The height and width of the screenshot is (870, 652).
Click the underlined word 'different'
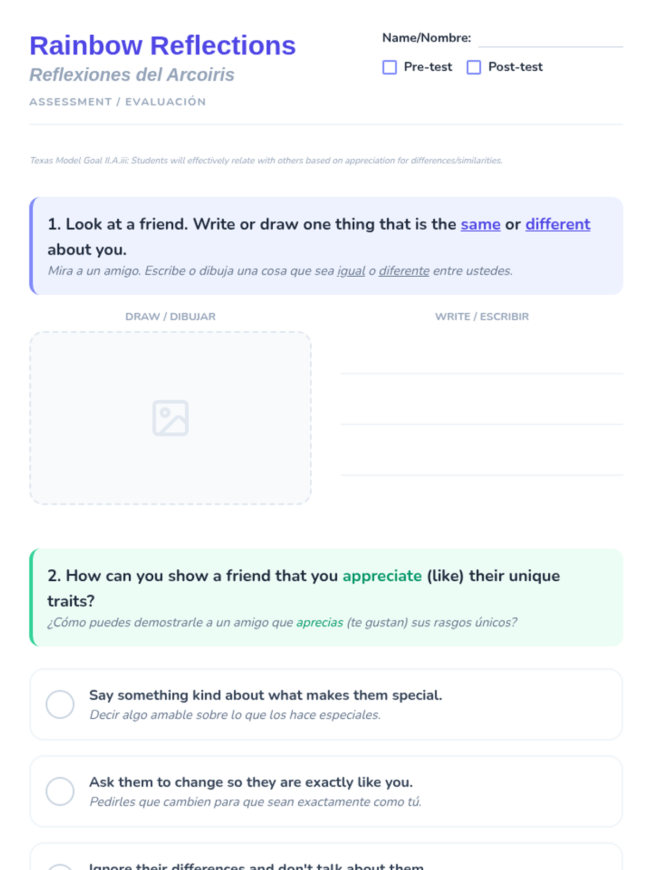coord(557,224)
